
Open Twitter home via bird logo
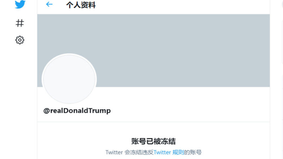(20, 4)
